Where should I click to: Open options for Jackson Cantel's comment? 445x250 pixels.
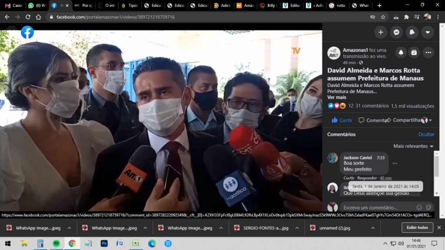[x=395, y=163]
